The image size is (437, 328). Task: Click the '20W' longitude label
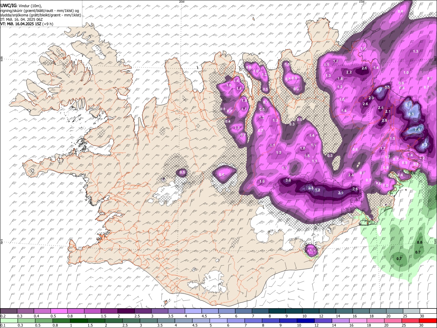point(182,2)
